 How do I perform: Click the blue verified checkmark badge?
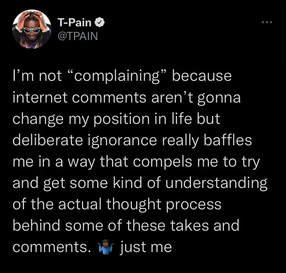pyautogui.click(x=100, y=22)
